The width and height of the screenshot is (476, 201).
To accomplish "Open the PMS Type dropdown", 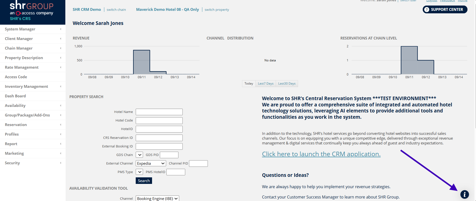I will coord(139,172).
